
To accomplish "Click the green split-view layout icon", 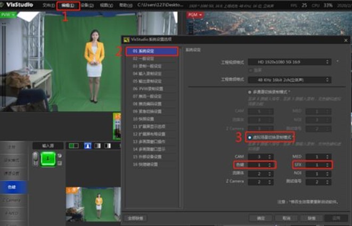I will pyautogui.click(x=74, y=146).
